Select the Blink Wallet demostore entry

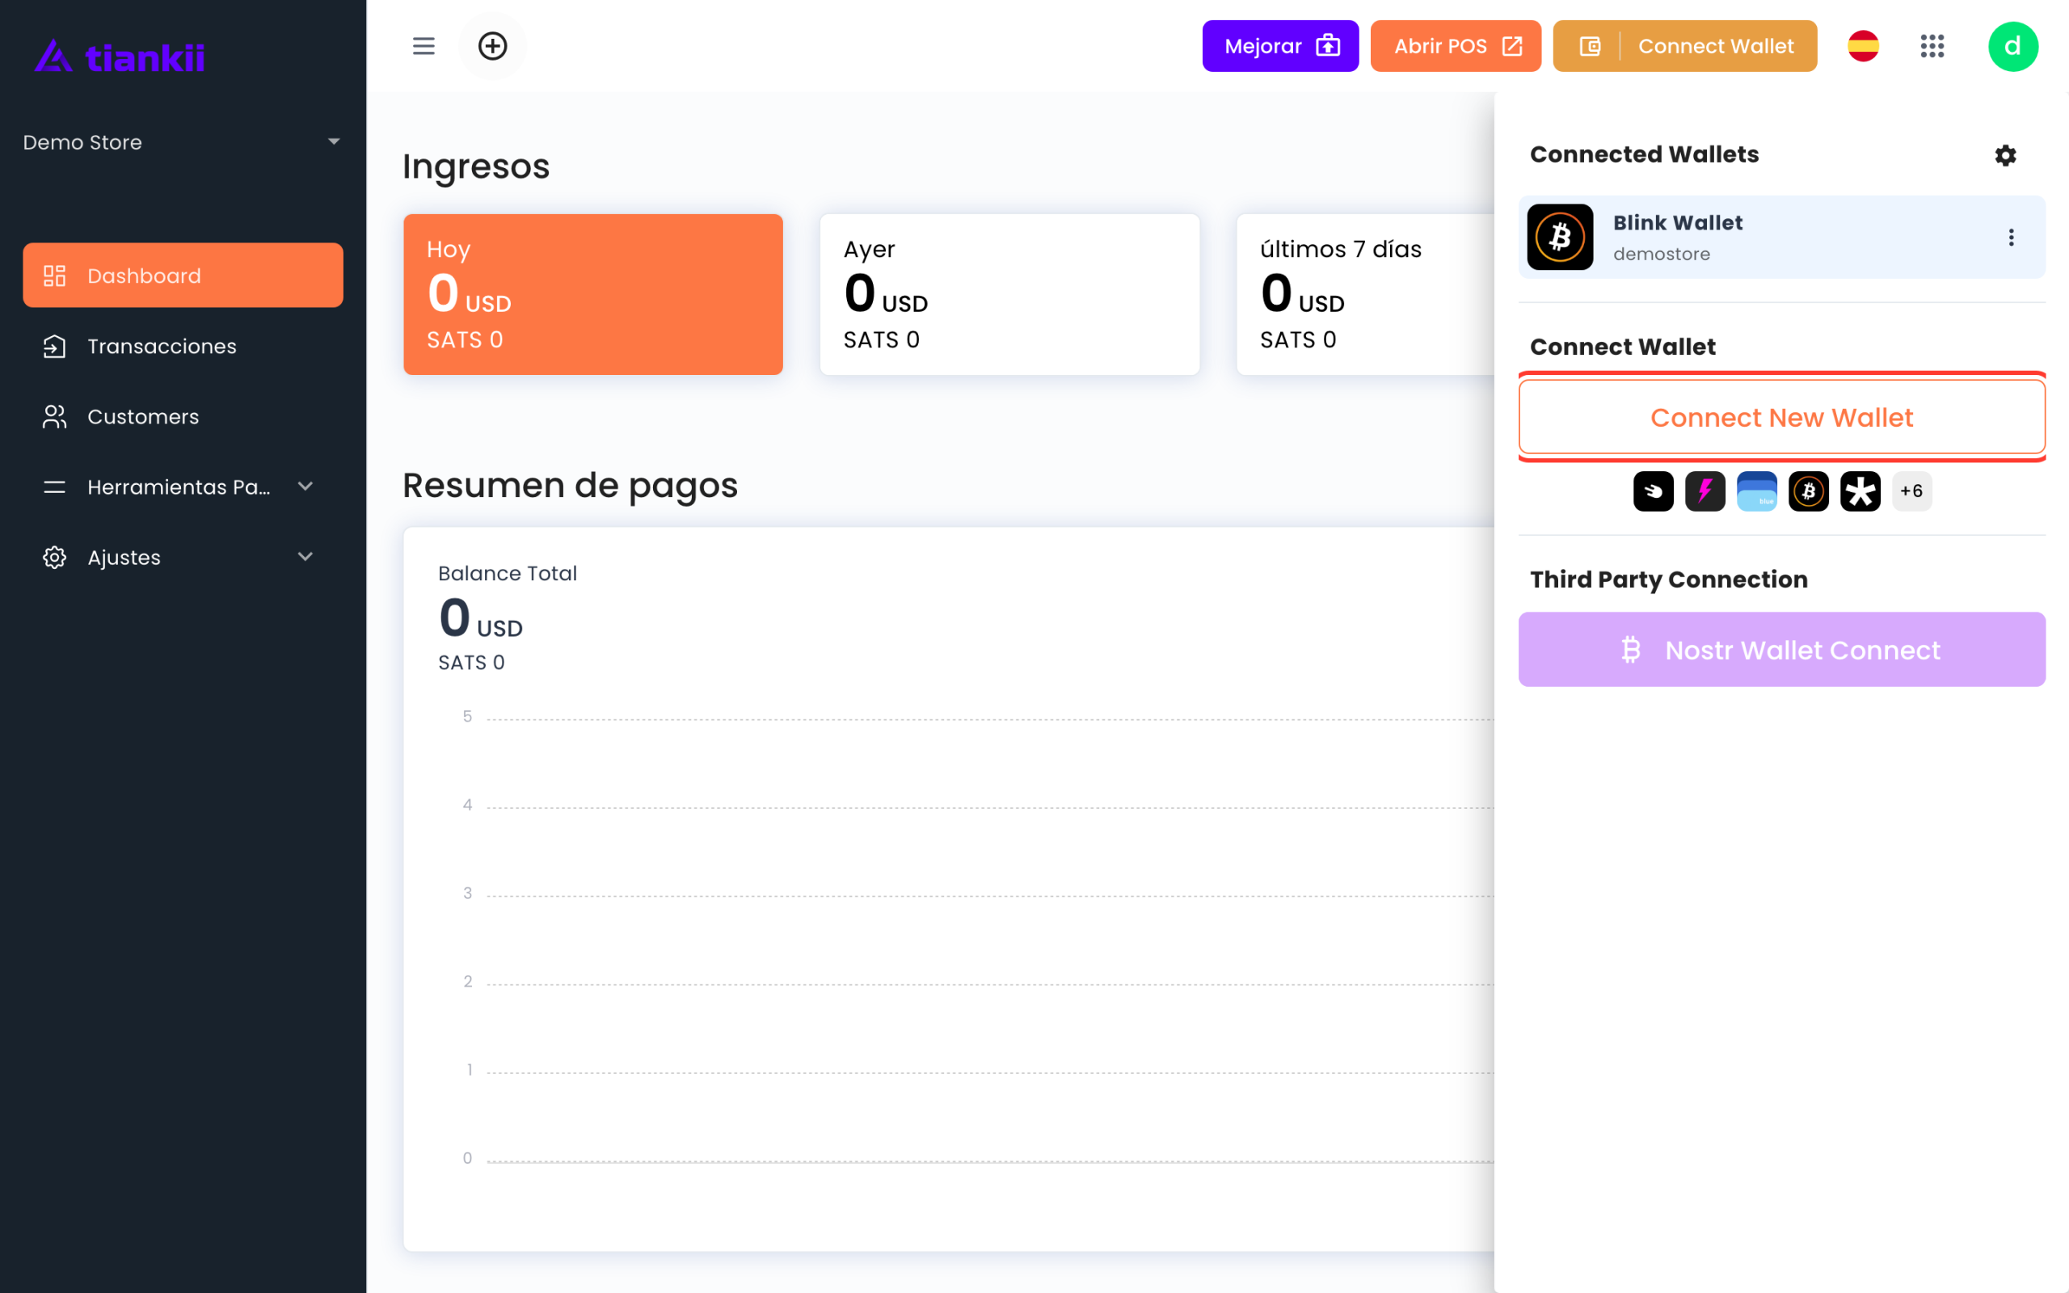tap(1781, 237)
